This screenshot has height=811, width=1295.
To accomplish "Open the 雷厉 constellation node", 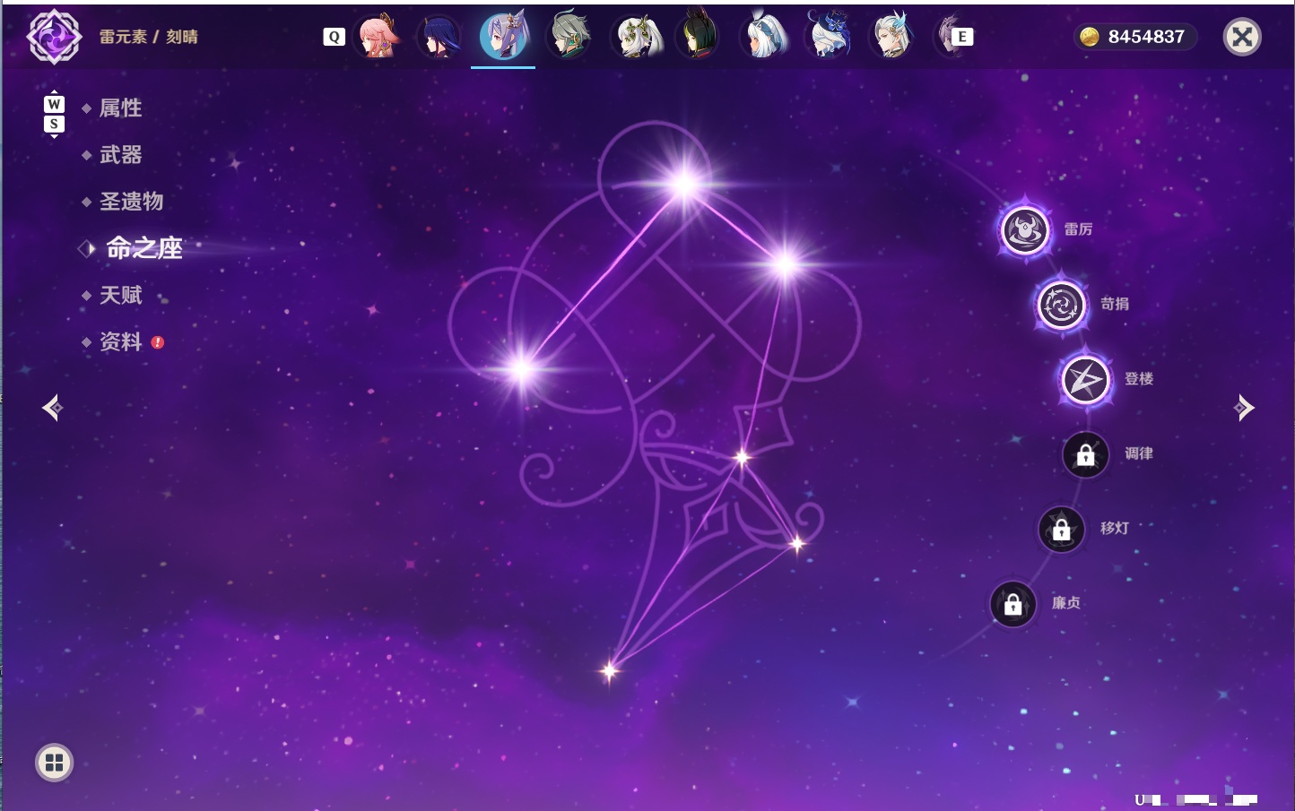I will (1025, 230).
